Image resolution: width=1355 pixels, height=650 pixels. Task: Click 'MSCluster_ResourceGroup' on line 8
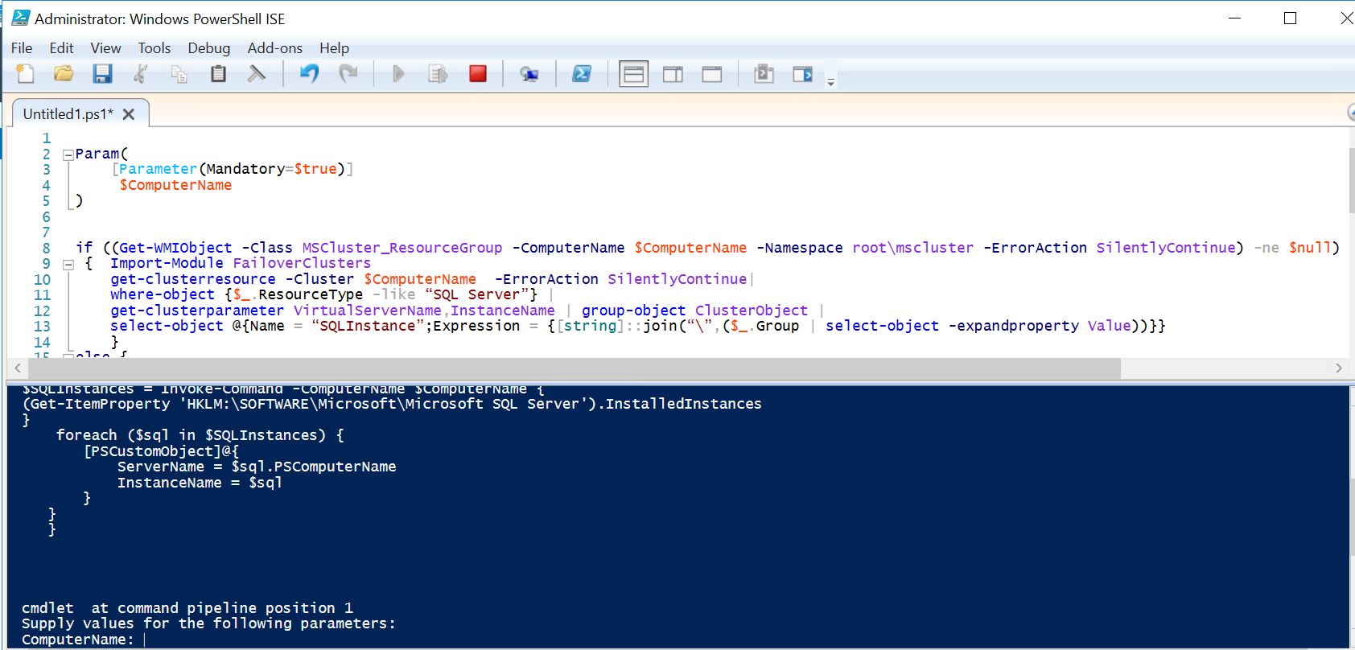click(402, 249)
